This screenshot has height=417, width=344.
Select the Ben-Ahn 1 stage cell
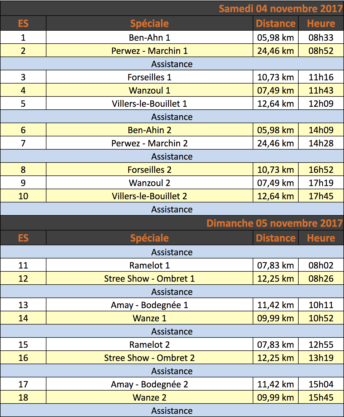149,37
